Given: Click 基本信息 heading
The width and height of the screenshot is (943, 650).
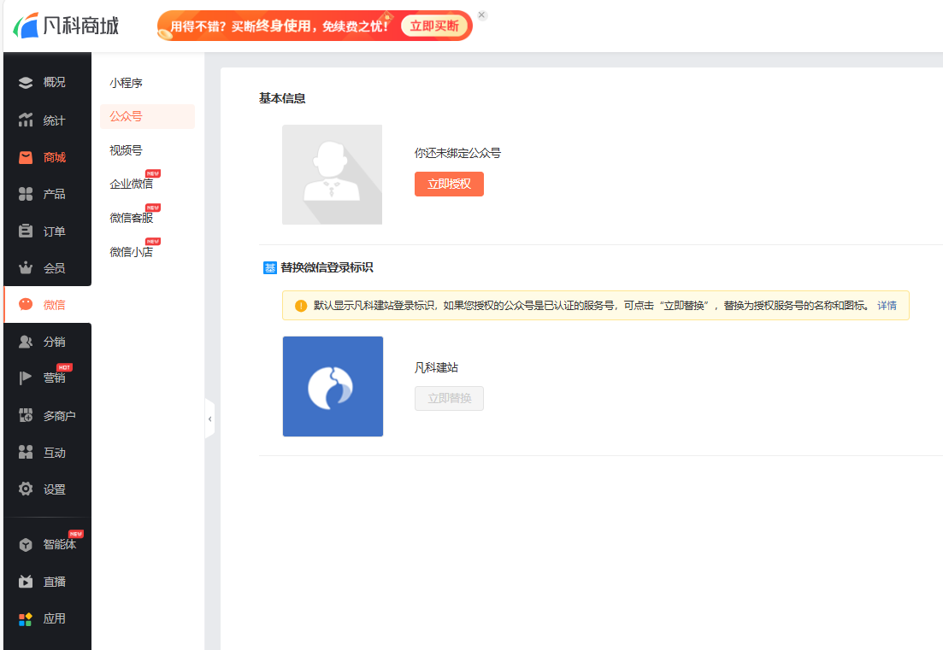Looking at the screenshot, I should point(282,98).
